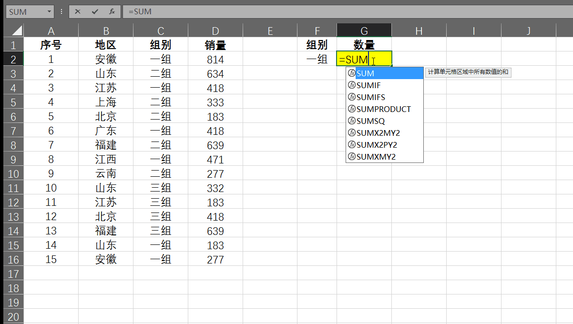The image size is (573, 324).
Task: Click cell with sales value 814
Action: (215, 60)
